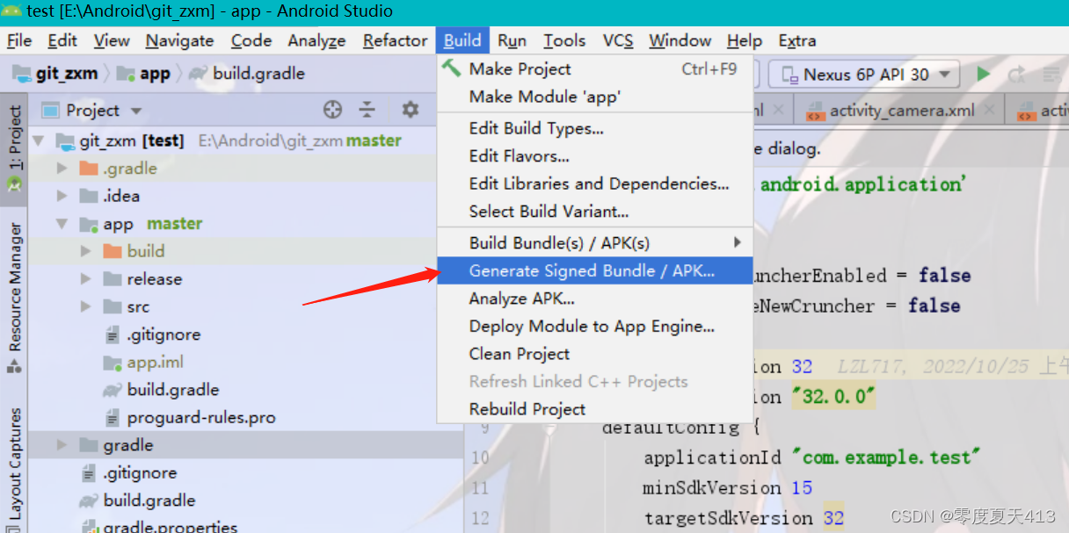Open the Window menu

tap(680, 40)
